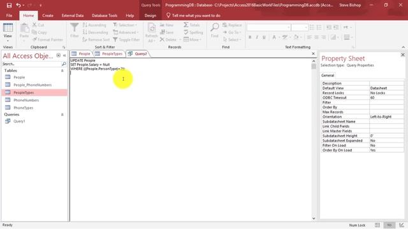Collapse the Queries group in navigation pane
The image size is (408, 229).
pos(62,114)
